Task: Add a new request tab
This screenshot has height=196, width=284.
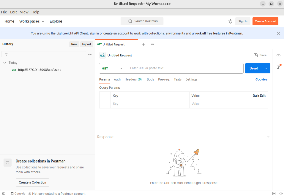Action: coord(143,44)
